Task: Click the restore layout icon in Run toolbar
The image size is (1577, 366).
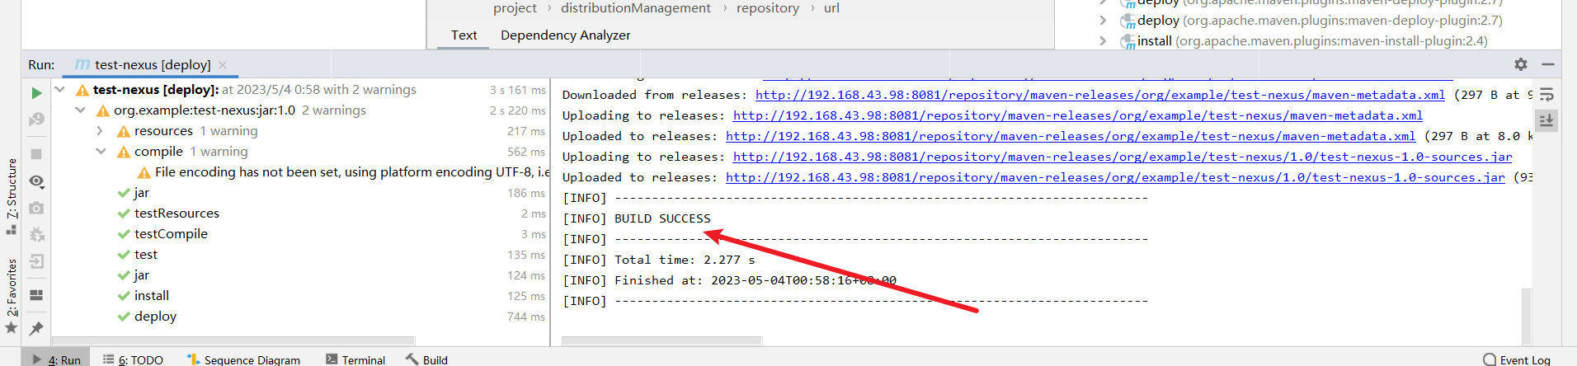Action: (x=36, y=295)
